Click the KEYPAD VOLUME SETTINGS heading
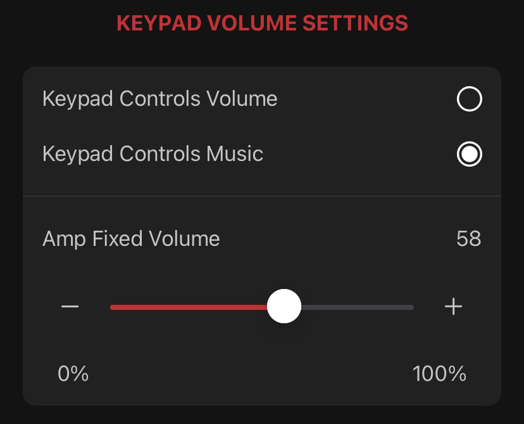 coord(262,23)
